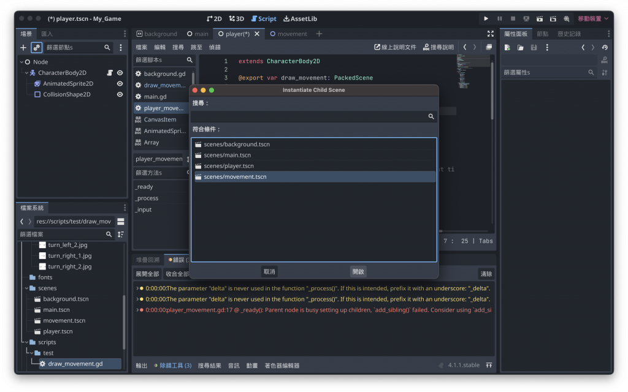Toggle the bottom panel expand icon

coord(489,366)
